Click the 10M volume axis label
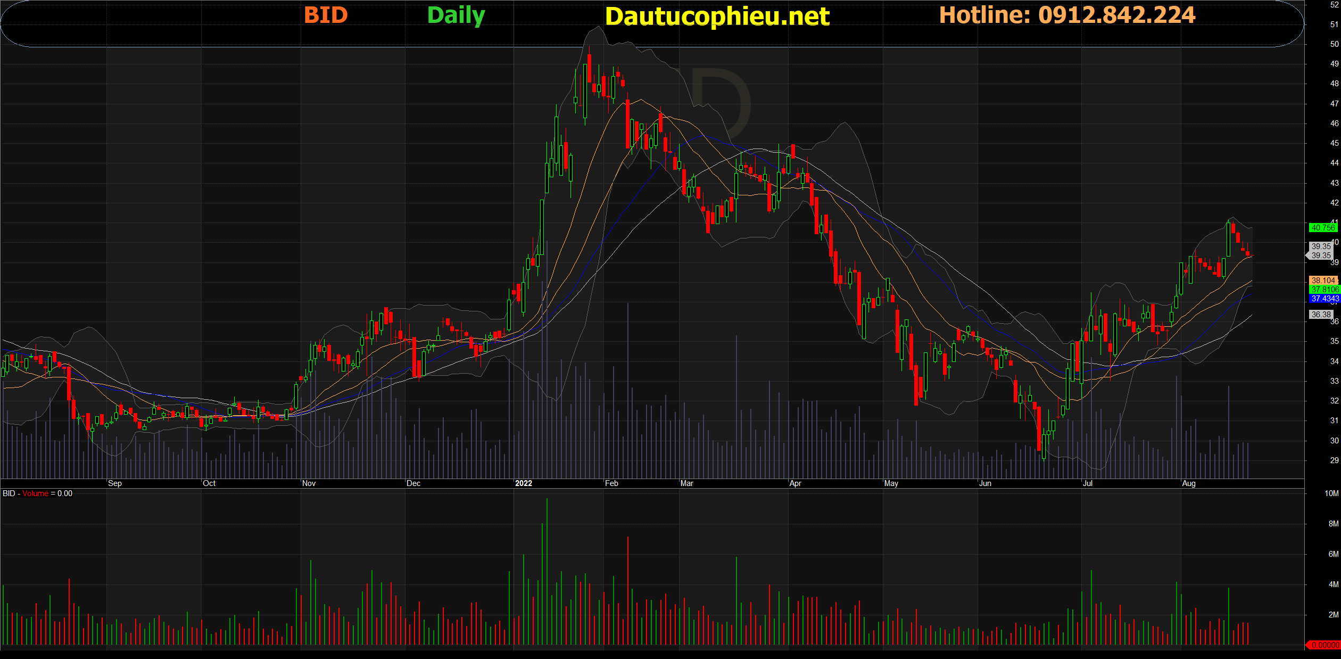 point(1331,493)
